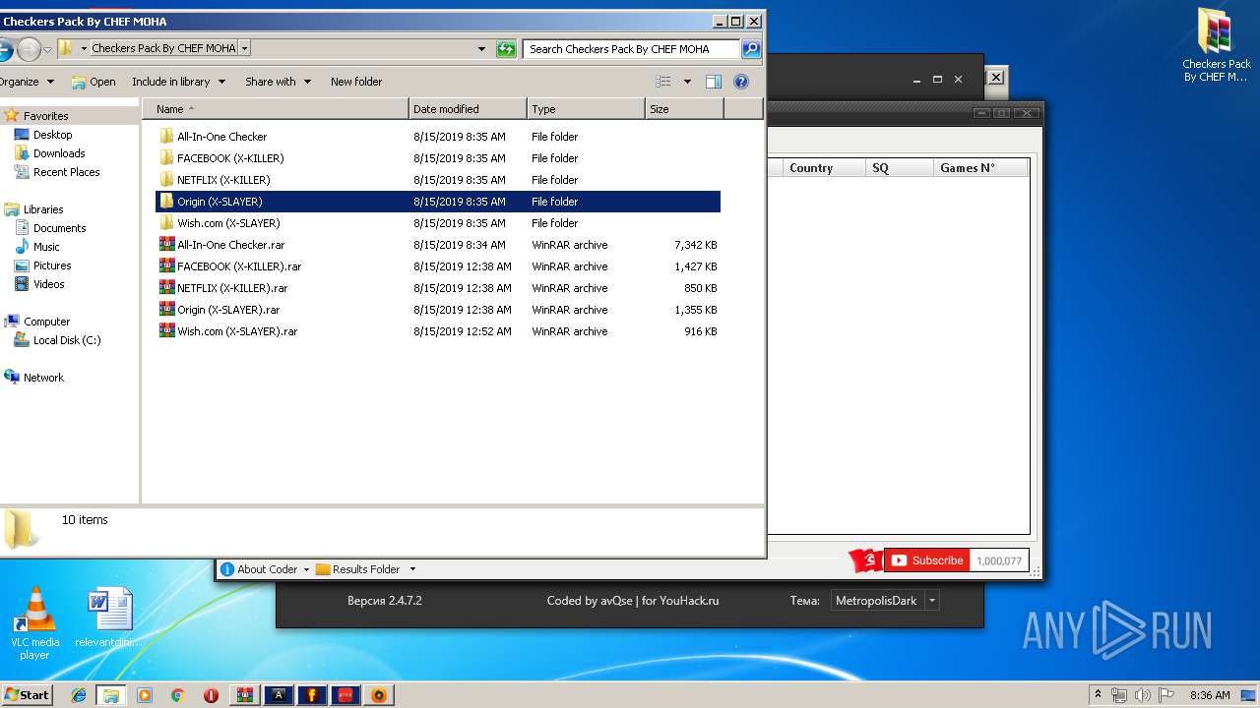Open the recent pages dropdown arrow

[47, 49]
